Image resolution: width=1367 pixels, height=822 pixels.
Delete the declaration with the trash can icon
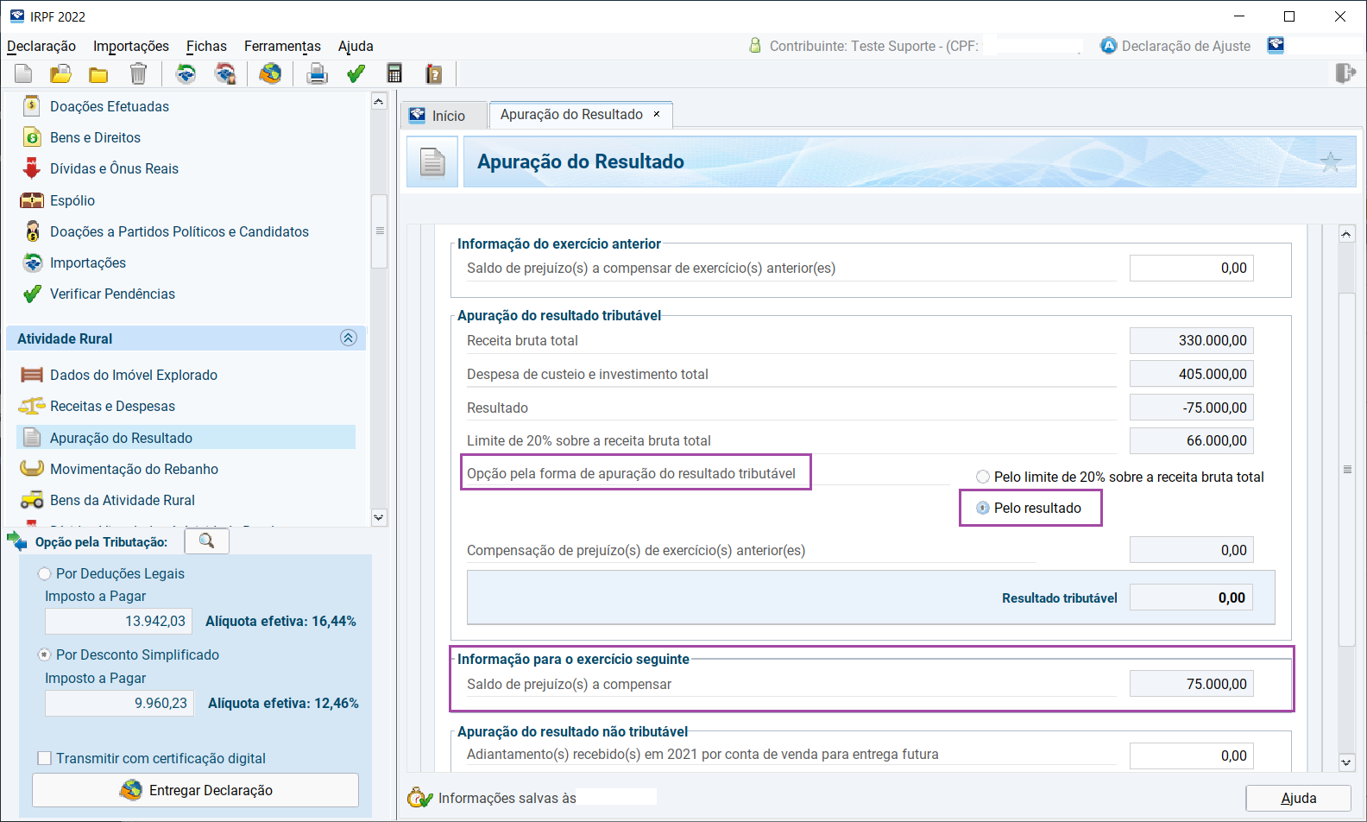(x=138, y=74)
